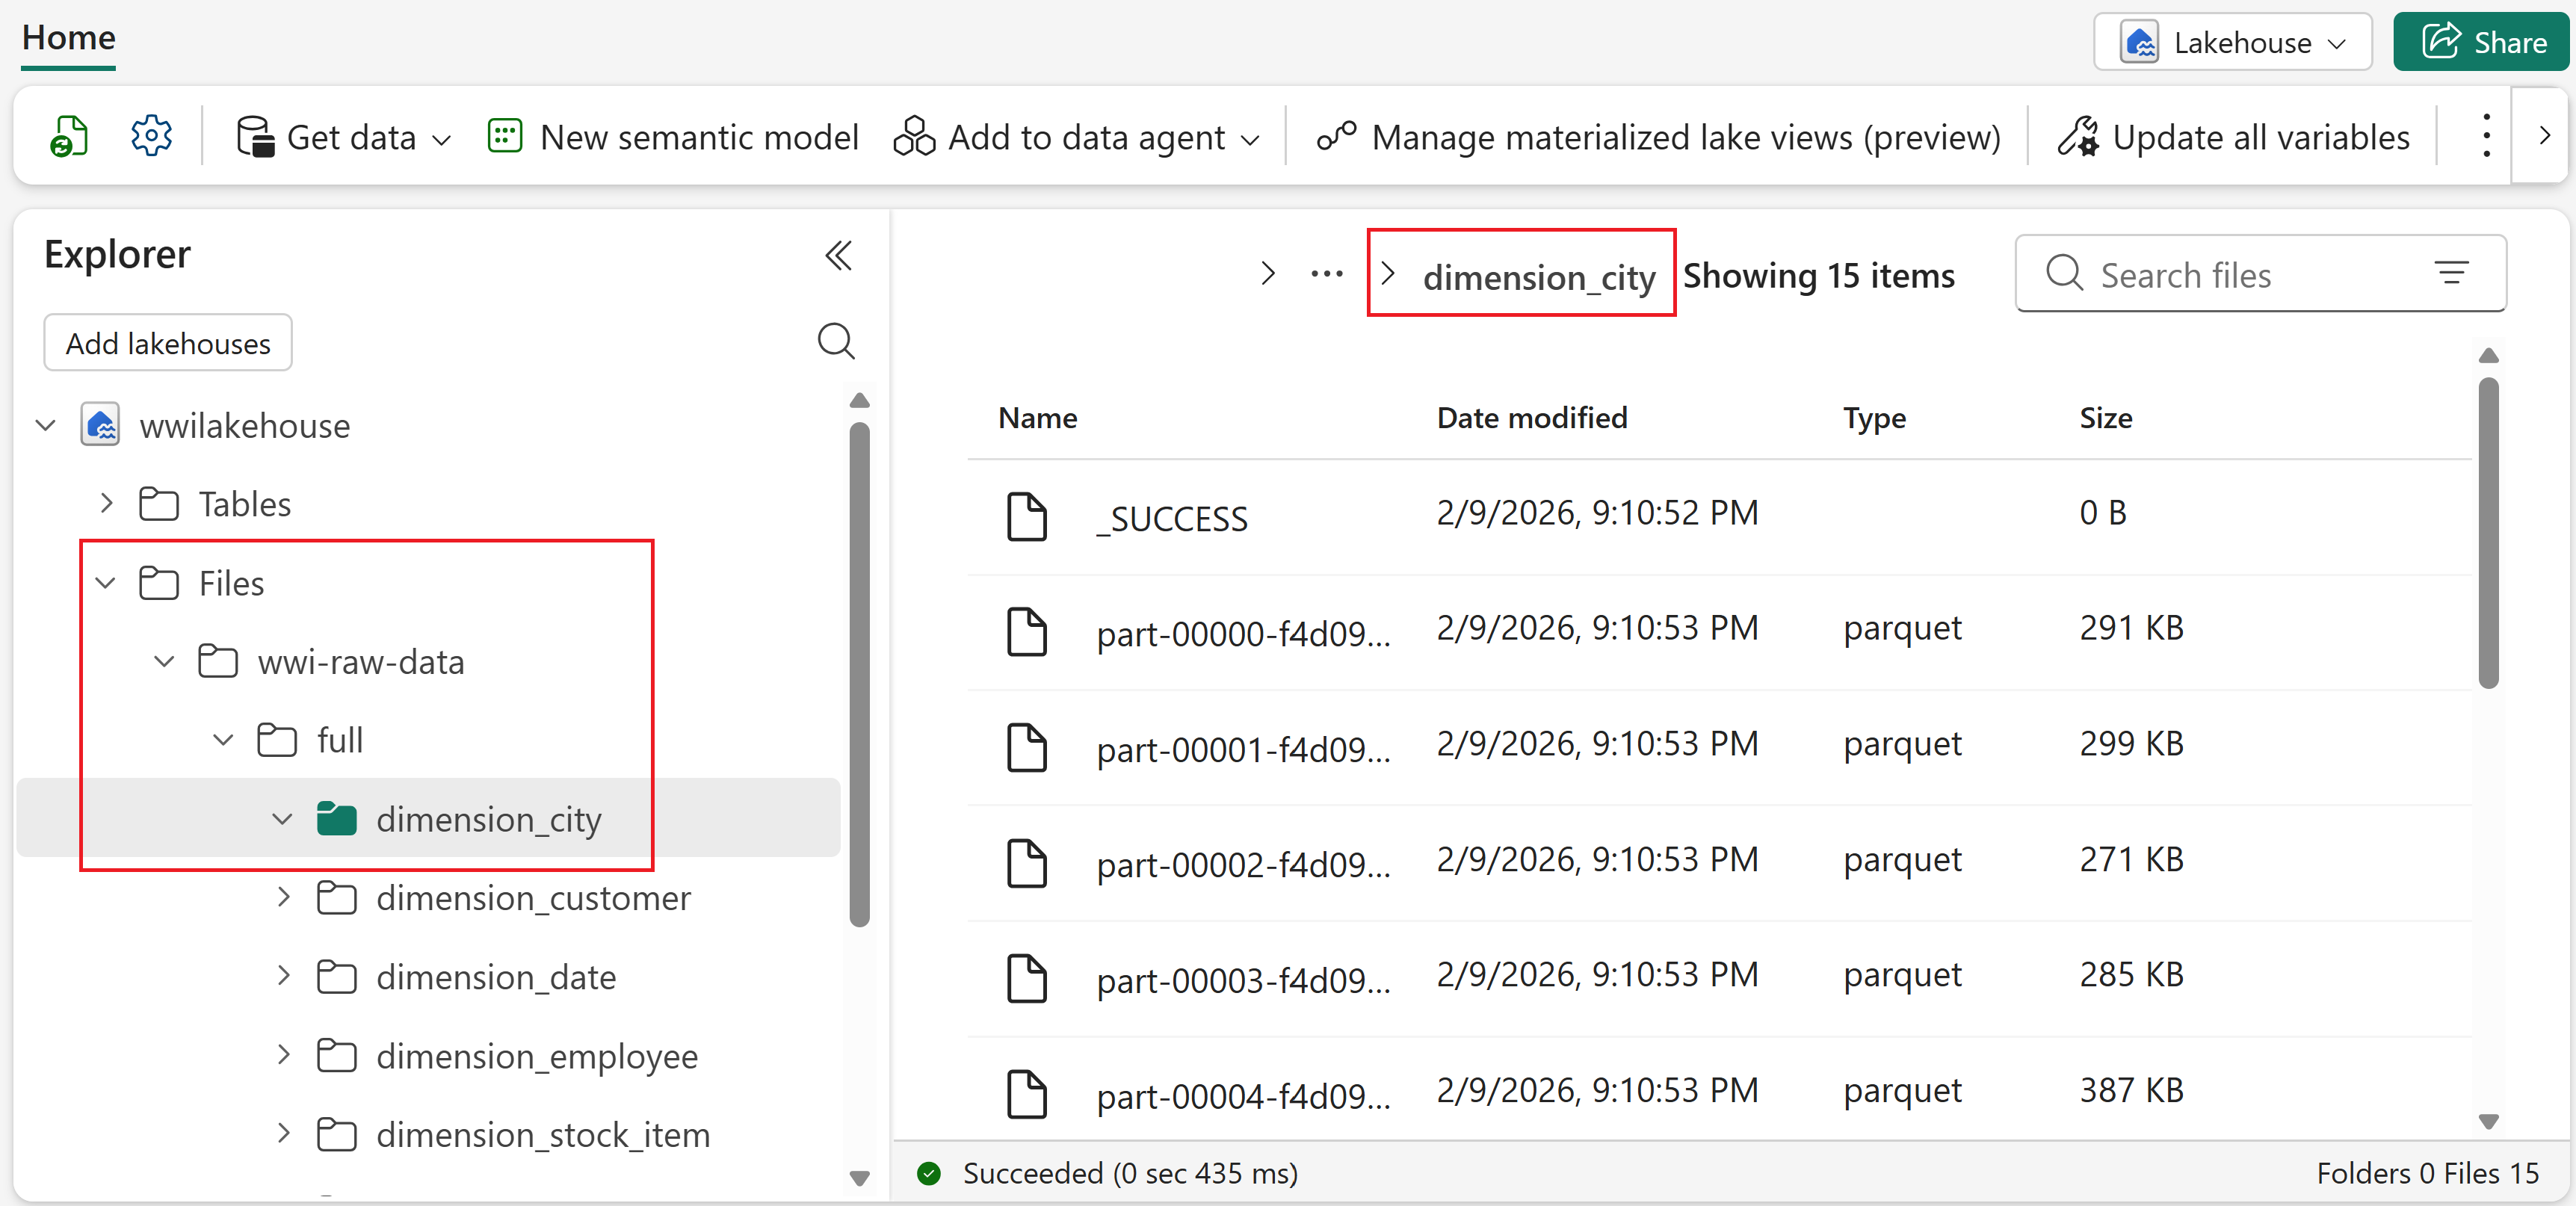Collapse the wwi-raw-data folder

tap(165, 662)
